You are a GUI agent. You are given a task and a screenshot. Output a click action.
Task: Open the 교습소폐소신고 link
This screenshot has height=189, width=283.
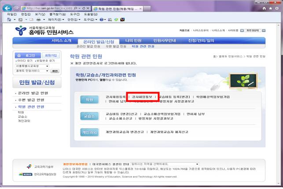[121, 118]
